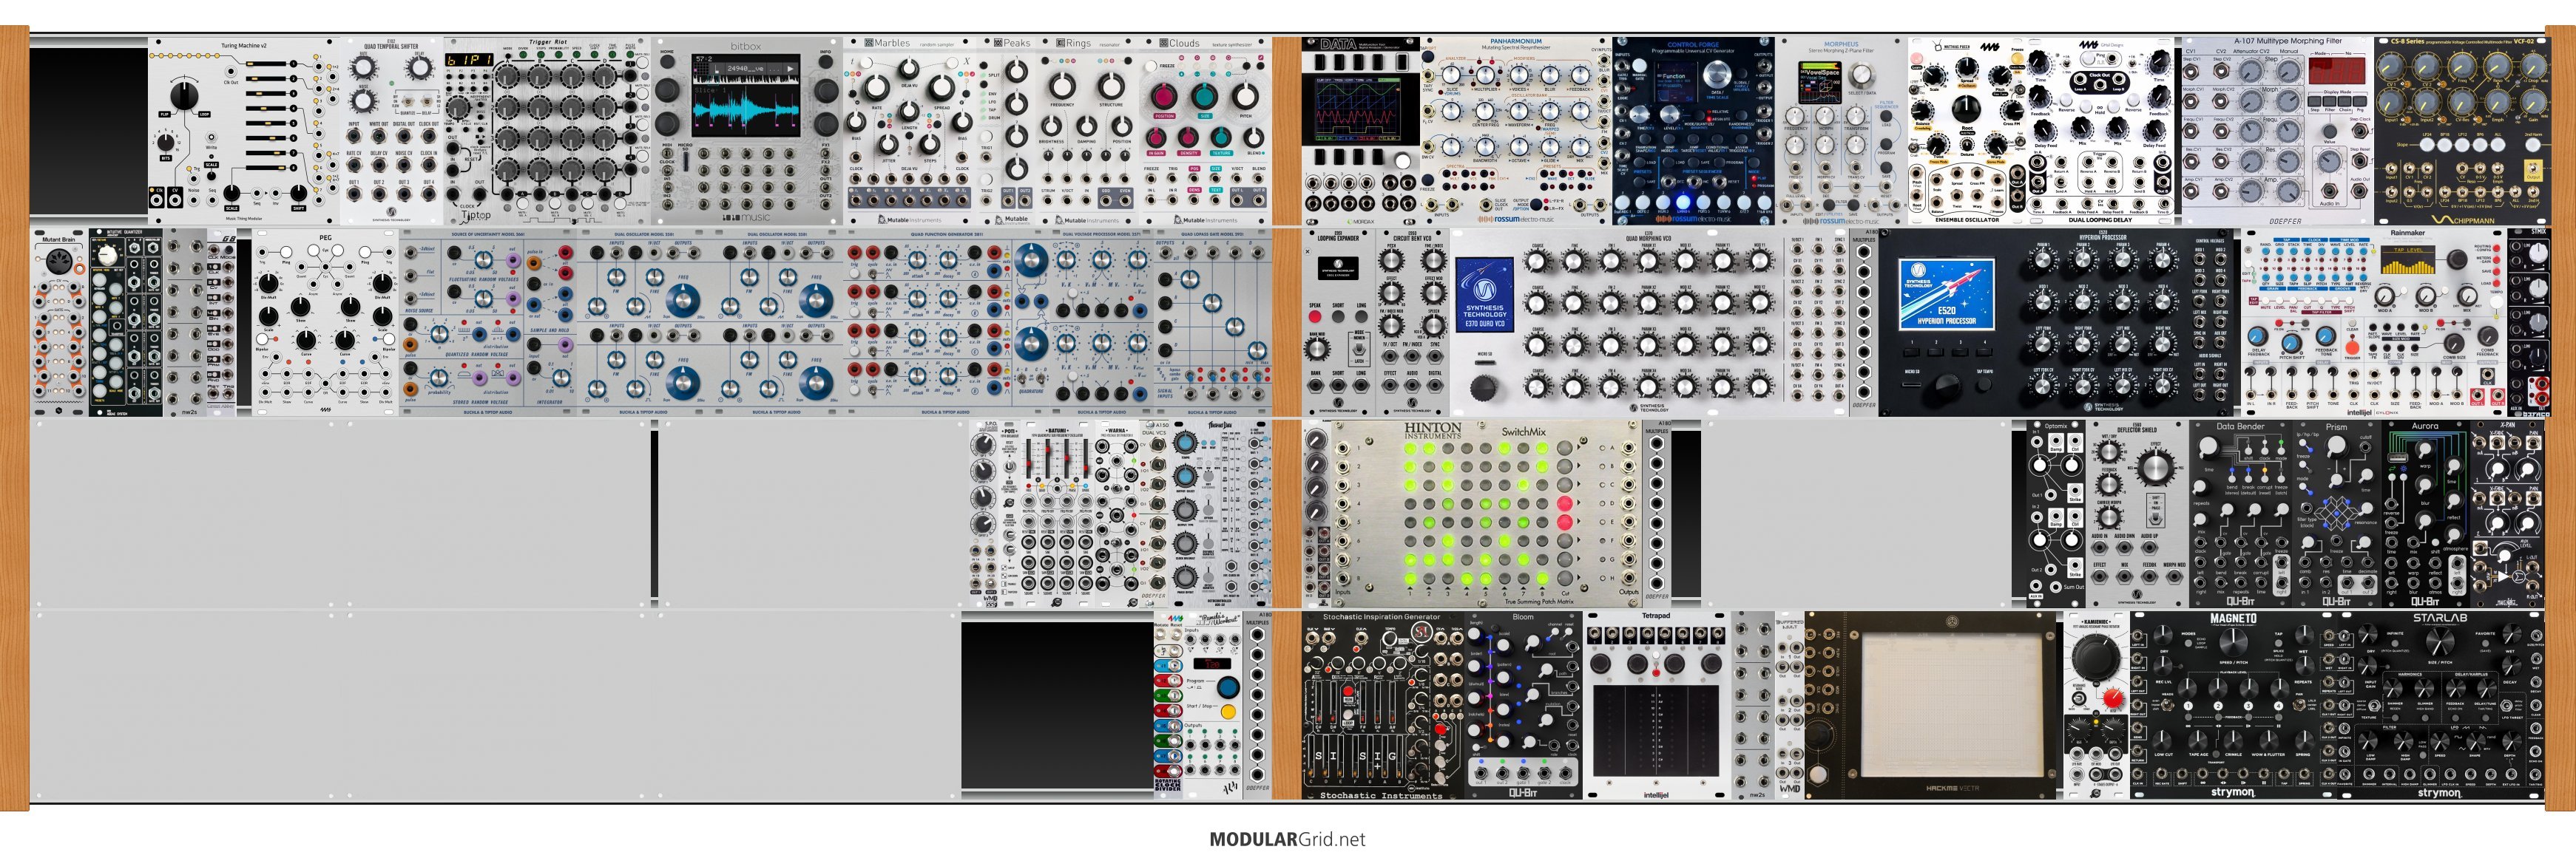
Task: Turn the large black Kamieniec knob
Action: tap(2095, 658)
